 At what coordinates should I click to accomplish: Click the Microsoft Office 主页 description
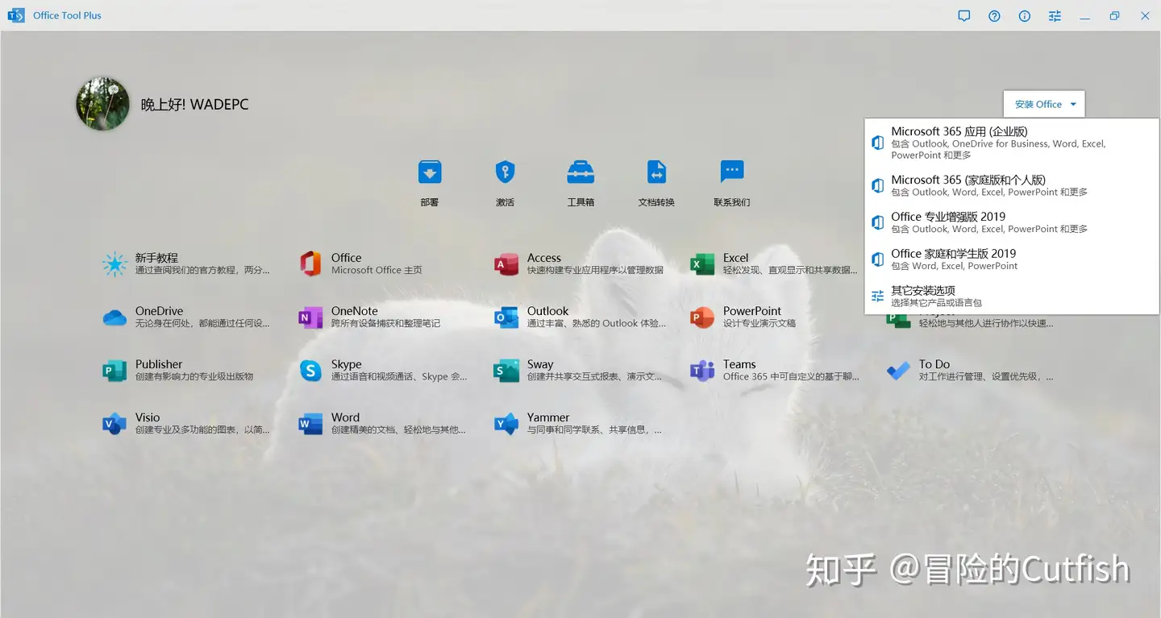click(x=377, y=270)
